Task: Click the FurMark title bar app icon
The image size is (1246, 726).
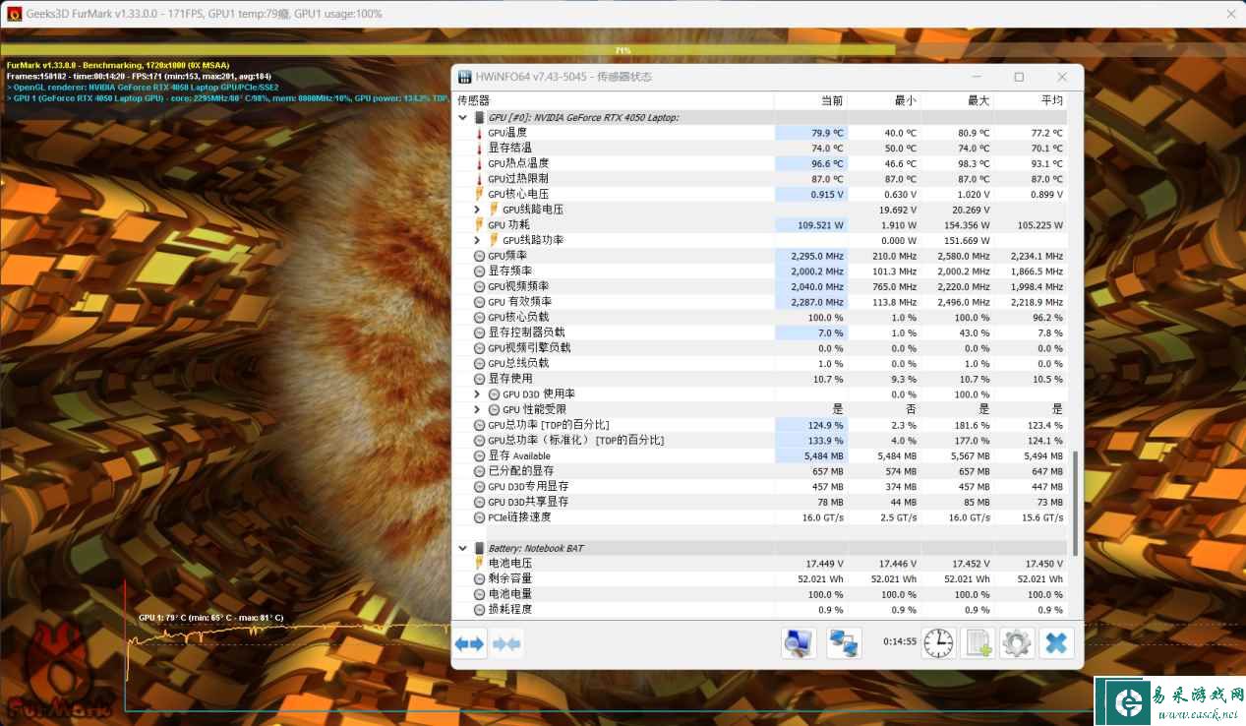Action: (14, 14)
